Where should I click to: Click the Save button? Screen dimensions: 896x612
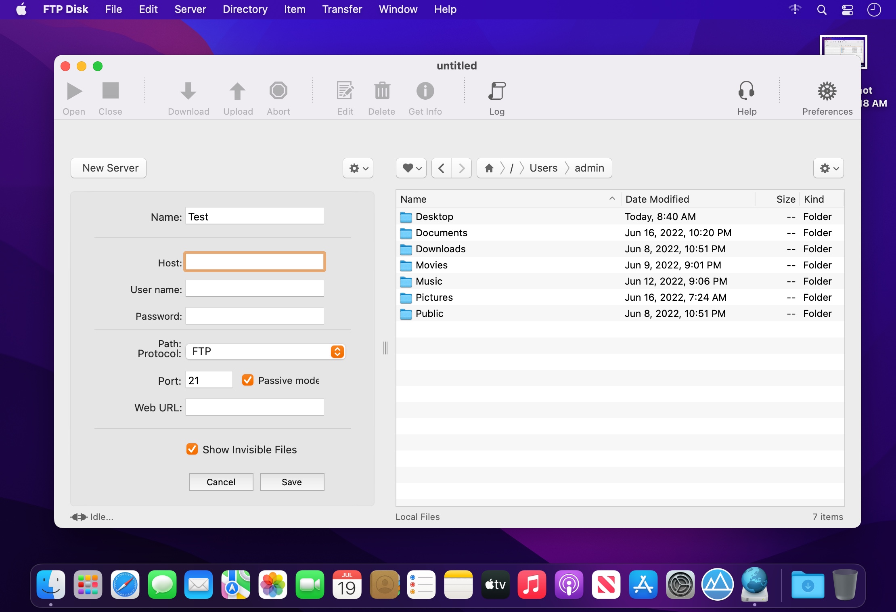tap(292, 482)
